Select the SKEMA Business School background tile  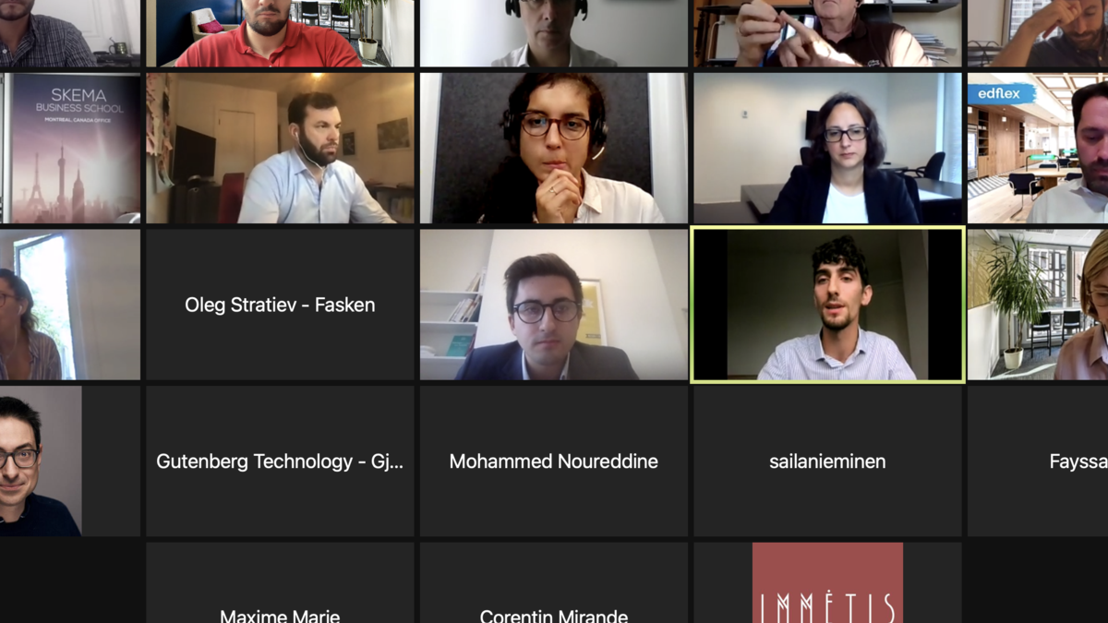point(70,149)
